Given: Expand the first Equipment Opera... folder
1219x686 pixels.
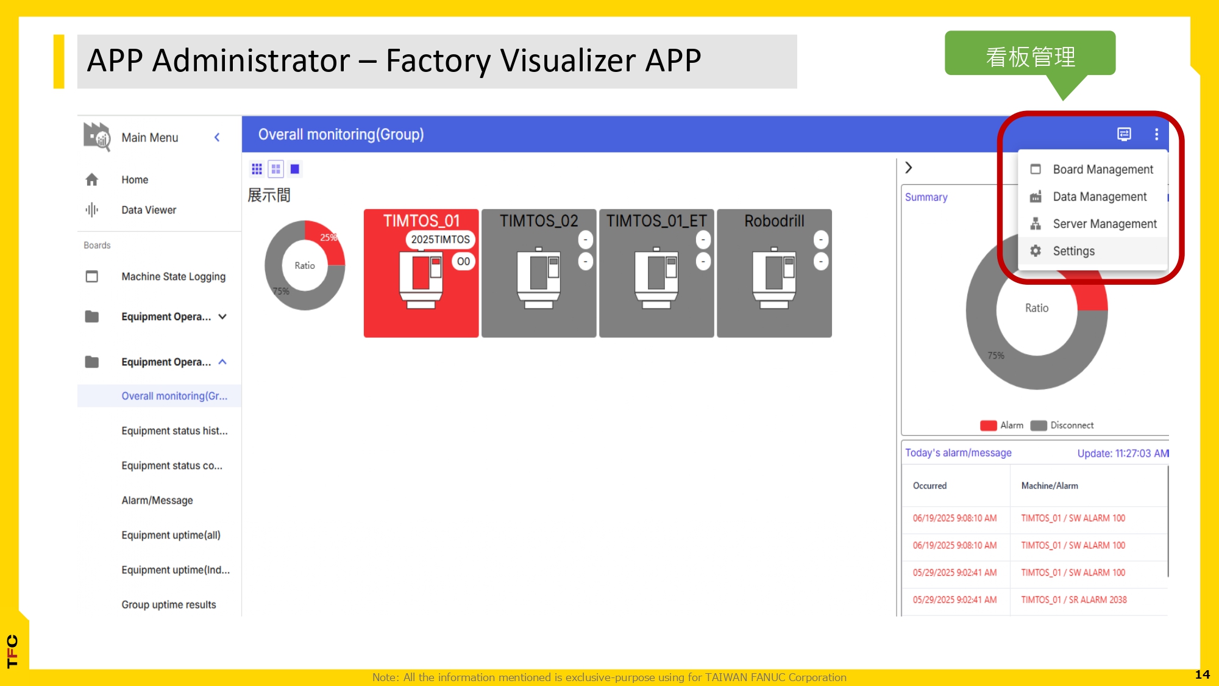Looking at the screenshot, I should coord(222,316).
